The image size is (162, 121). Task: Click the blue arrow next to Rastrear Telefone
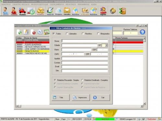[x=143, y=32]
